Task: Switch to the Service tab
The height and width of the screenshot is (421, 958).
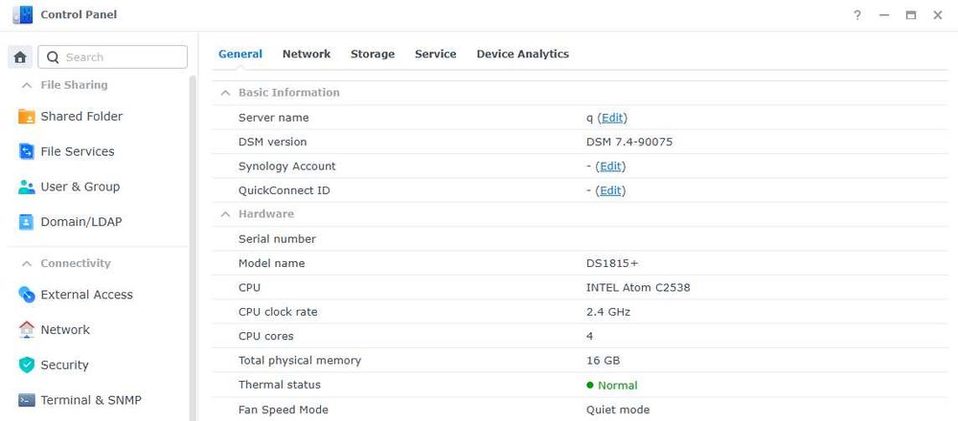Action: point(436,54)
